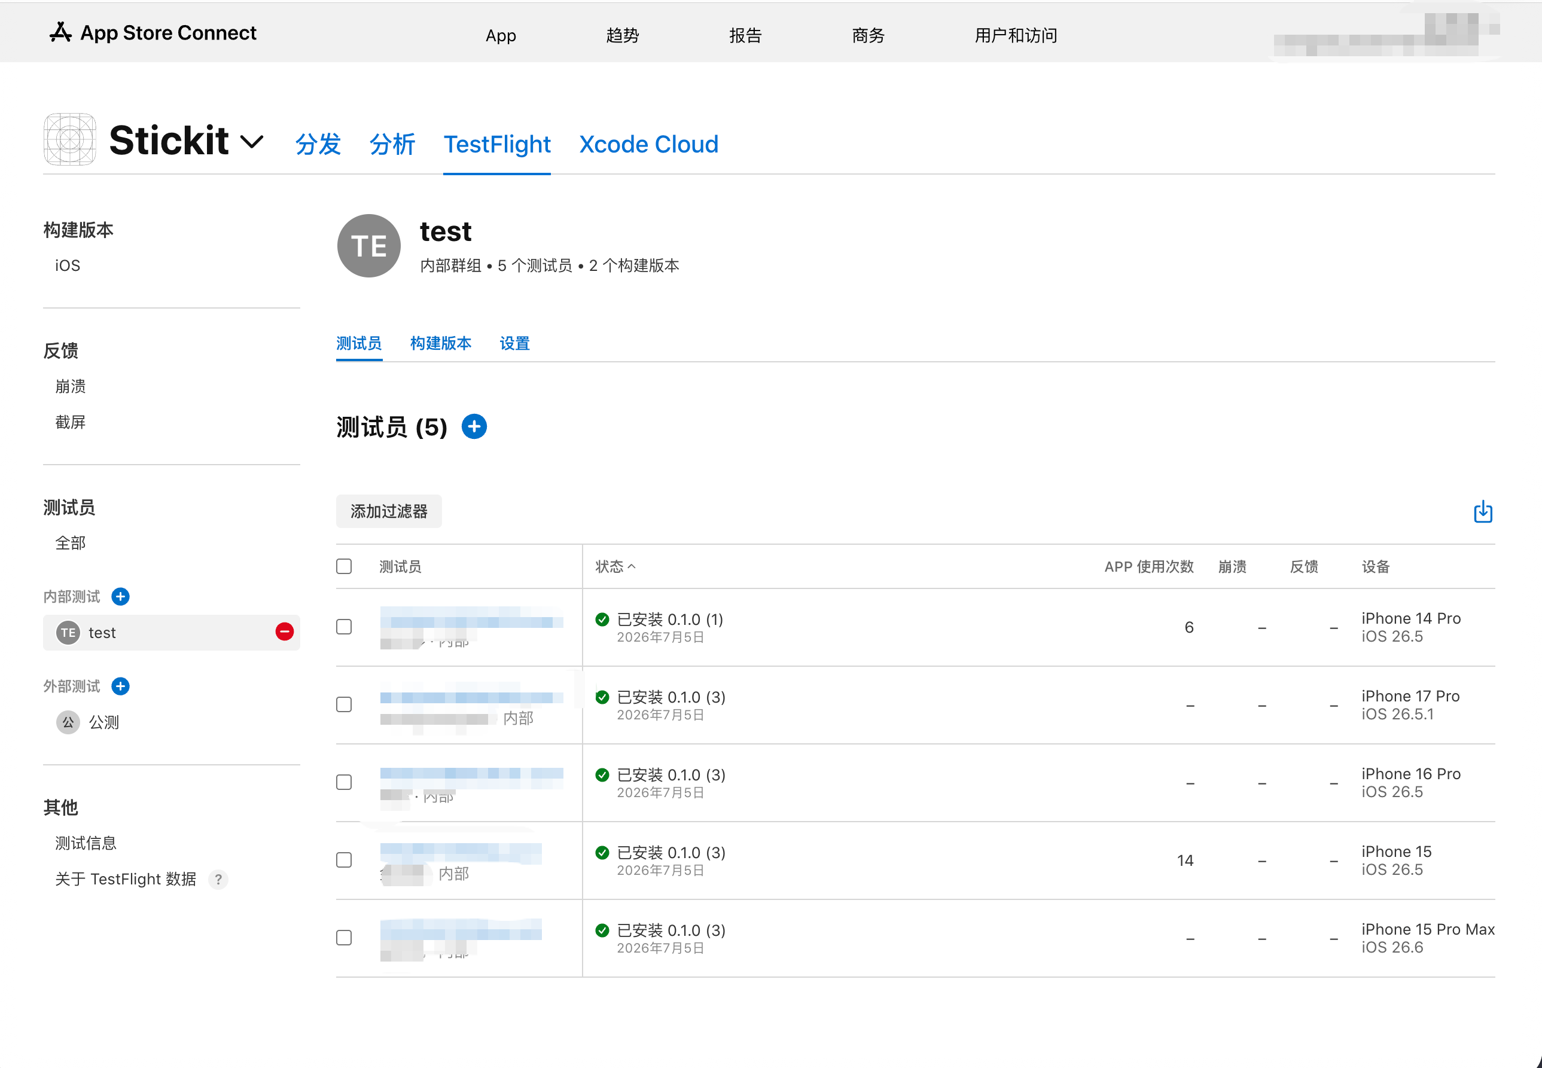Click 崩溃 column header
1542x1068 pixels.
click(1232, 567)
